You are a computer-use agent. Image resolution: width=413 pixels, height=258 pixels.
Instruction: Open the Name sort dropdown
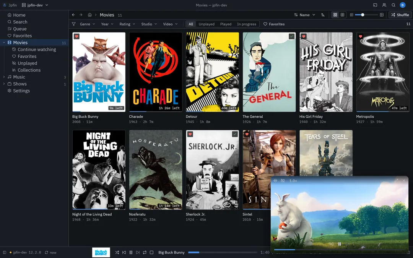(305, 15)
